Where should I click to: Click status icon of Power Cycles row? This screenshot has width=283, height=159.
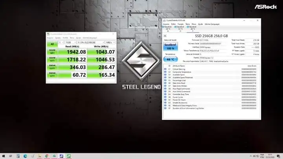click(x=165, y=97)
